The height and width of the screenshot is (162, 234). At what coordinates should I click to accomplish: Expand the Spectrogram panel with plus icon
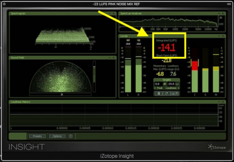tap(114, 13)
